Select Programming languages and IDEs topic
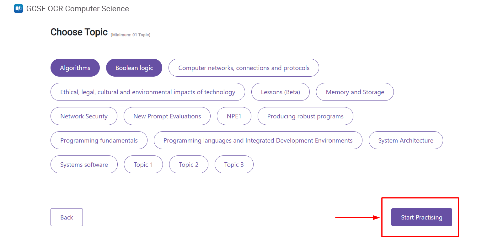The width and height of the screenshot is (493, 244). 258,140
